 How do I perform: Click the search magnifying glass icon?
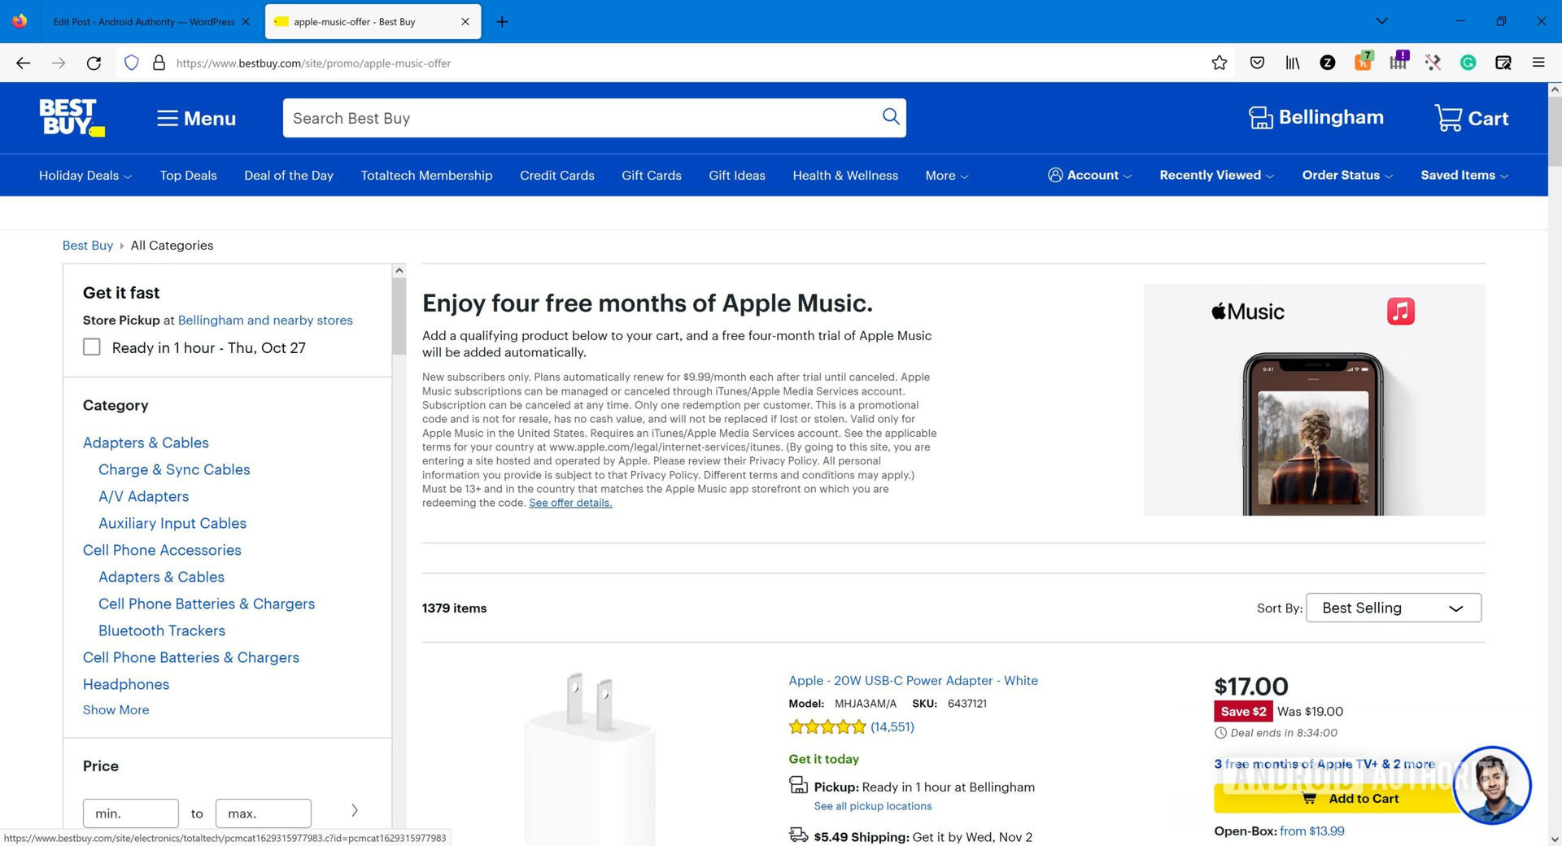point(891,117)
